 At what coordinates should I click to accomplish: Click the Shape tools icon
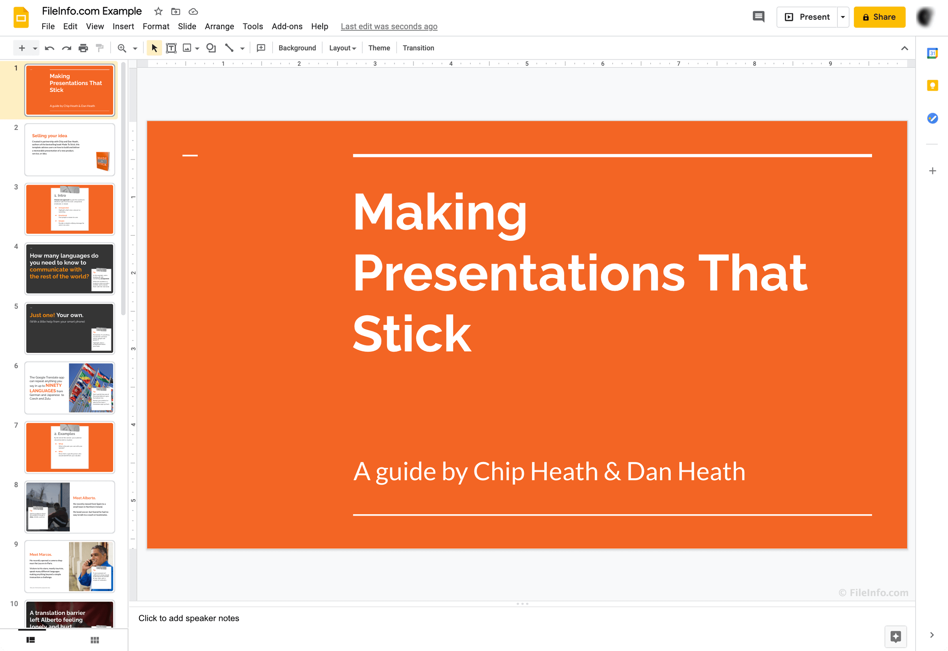coord(211,47)
